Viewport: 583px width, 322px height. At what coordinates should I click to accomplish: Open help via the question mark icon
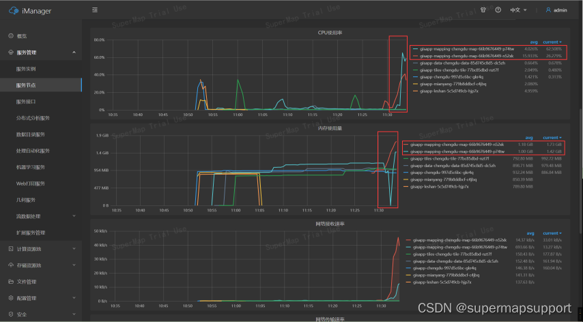click(498, 10)
